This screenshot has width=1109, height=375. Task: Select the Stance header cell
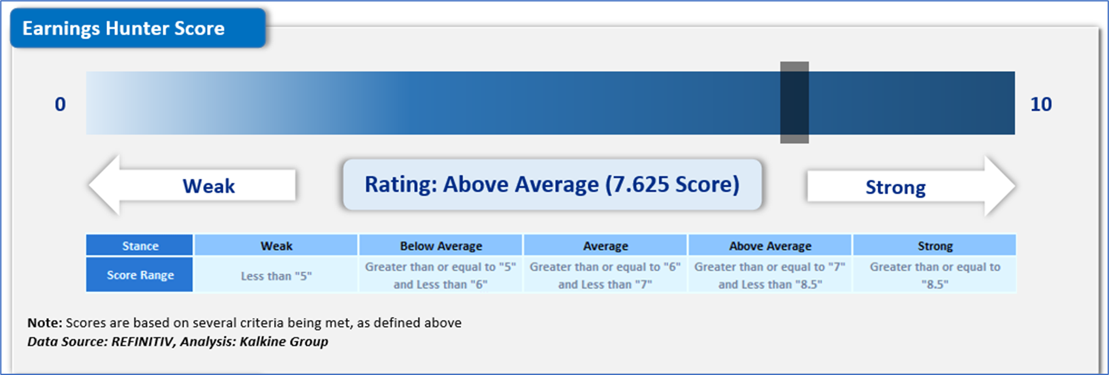point(140,246)
